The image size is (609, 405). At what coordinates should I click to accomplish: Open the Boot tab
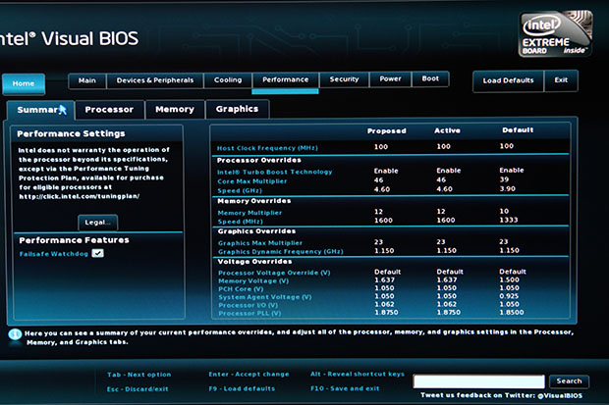[x=430, y=78]
